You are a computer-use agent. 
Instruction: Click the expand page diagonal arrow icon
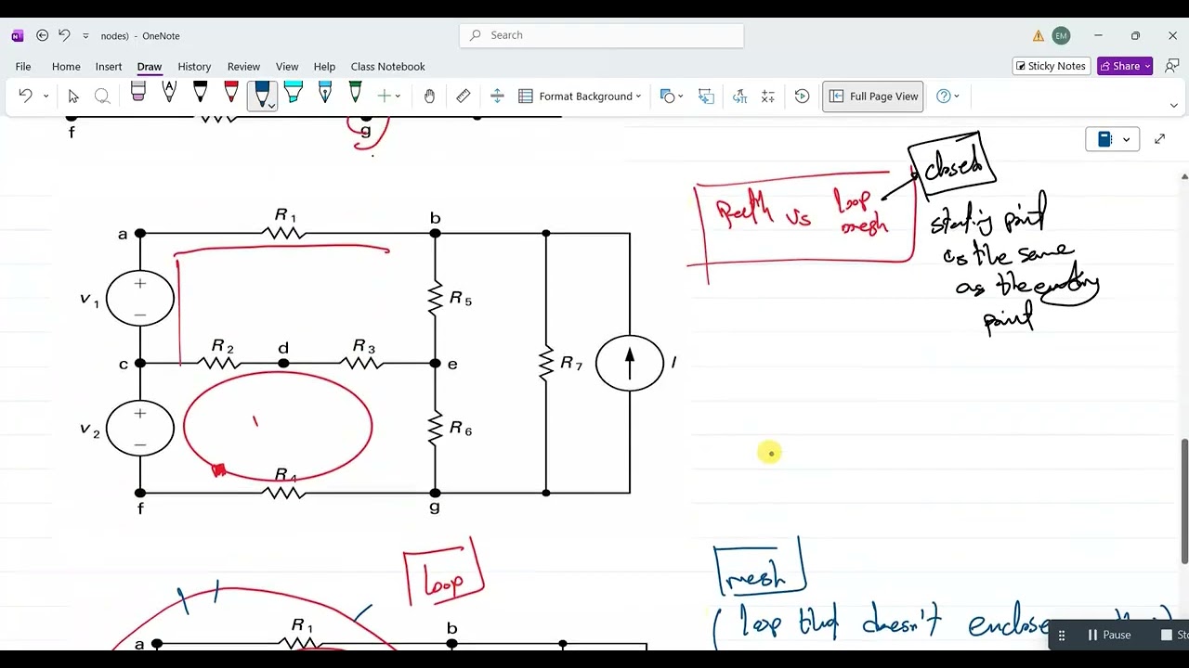(x=1160, y=139)
